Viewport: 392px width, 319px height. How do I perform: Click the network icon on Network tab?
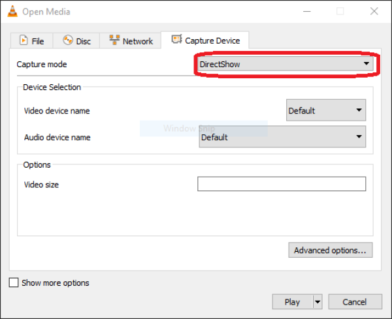point(114,40)
